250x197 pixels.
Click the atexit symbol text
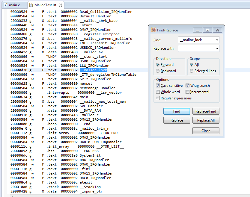click(x=86, y=182)
